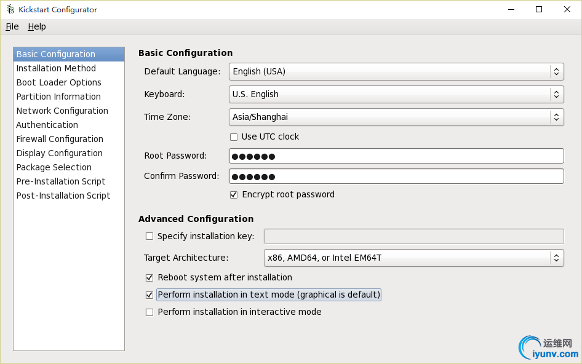Go to Partition Information section
This screenshot has width=582, height=364.
[69, 97]
